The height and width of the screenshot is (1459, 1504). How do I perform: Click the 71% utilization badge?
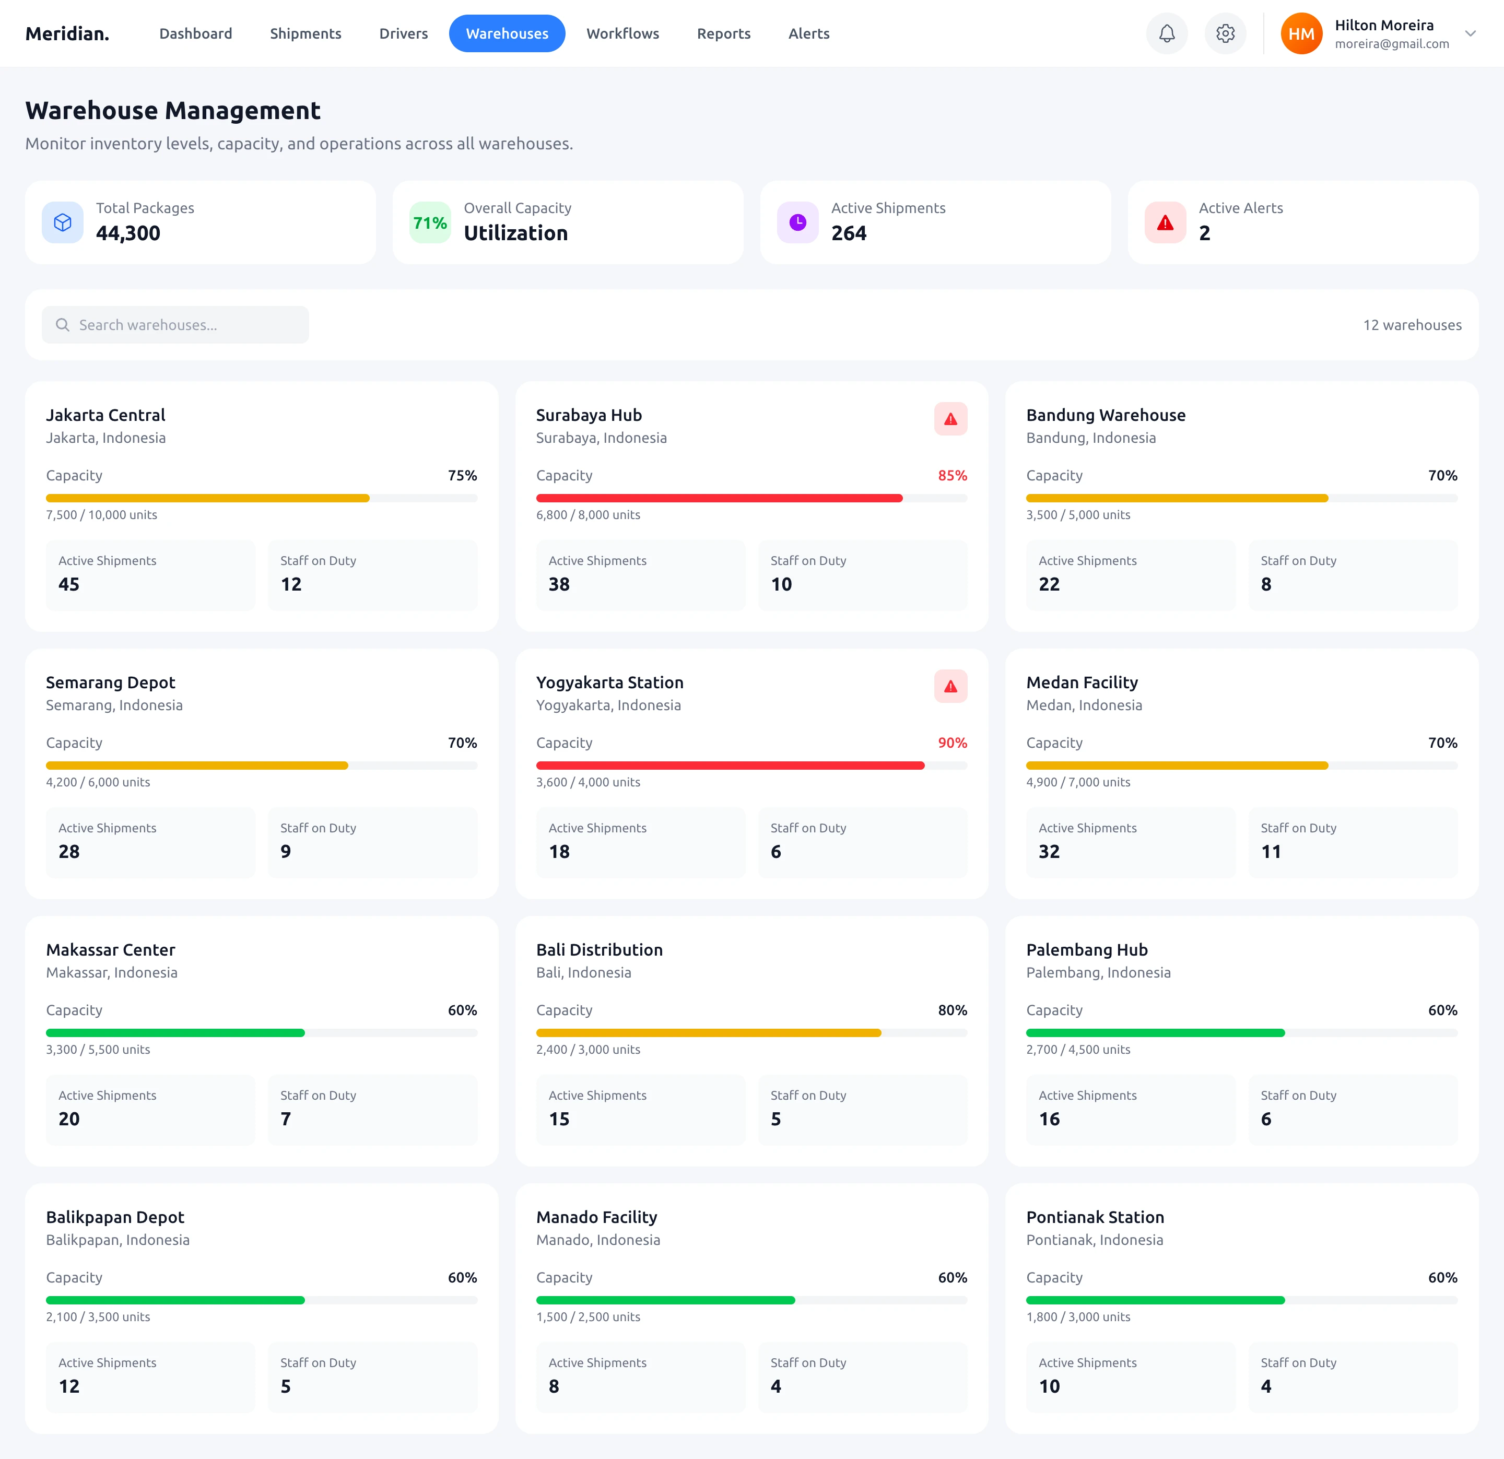[430, 222]
